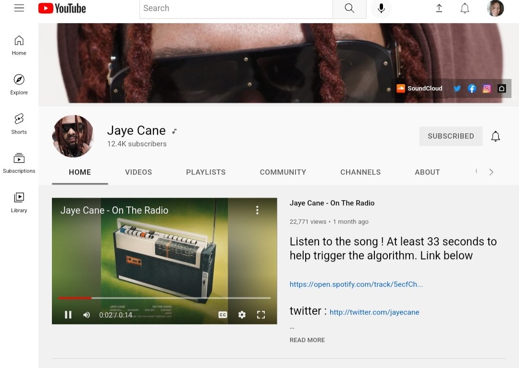
Task: Click into the Search input field
Action: (x=236, y=8)
